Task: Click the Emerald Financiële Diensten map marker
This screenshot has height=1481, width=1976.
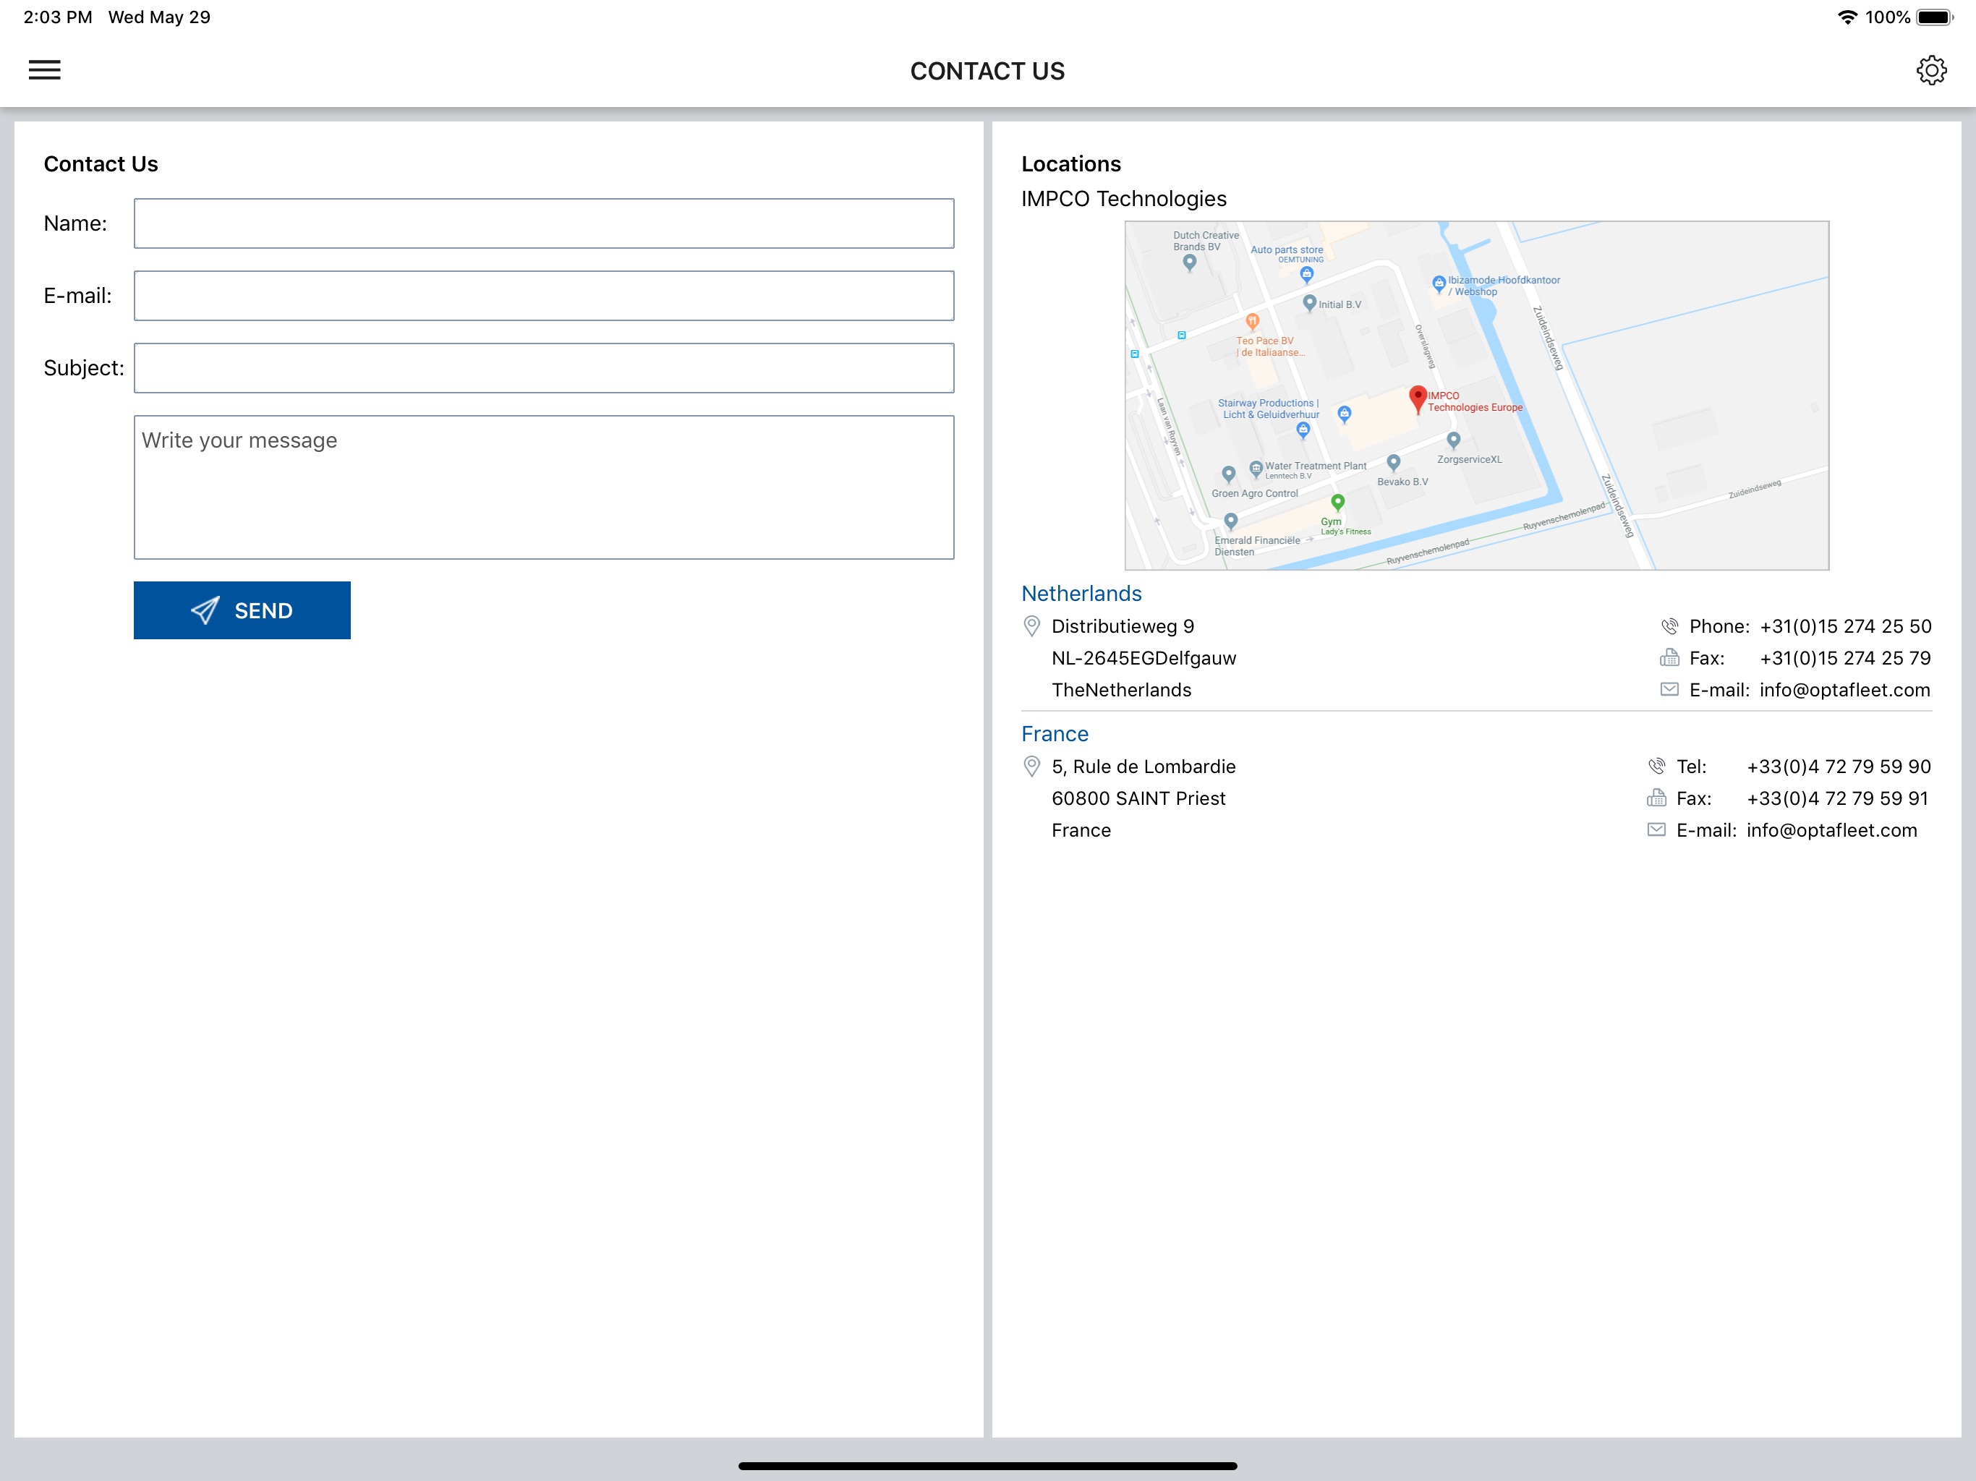Action: pos(1230,521)
